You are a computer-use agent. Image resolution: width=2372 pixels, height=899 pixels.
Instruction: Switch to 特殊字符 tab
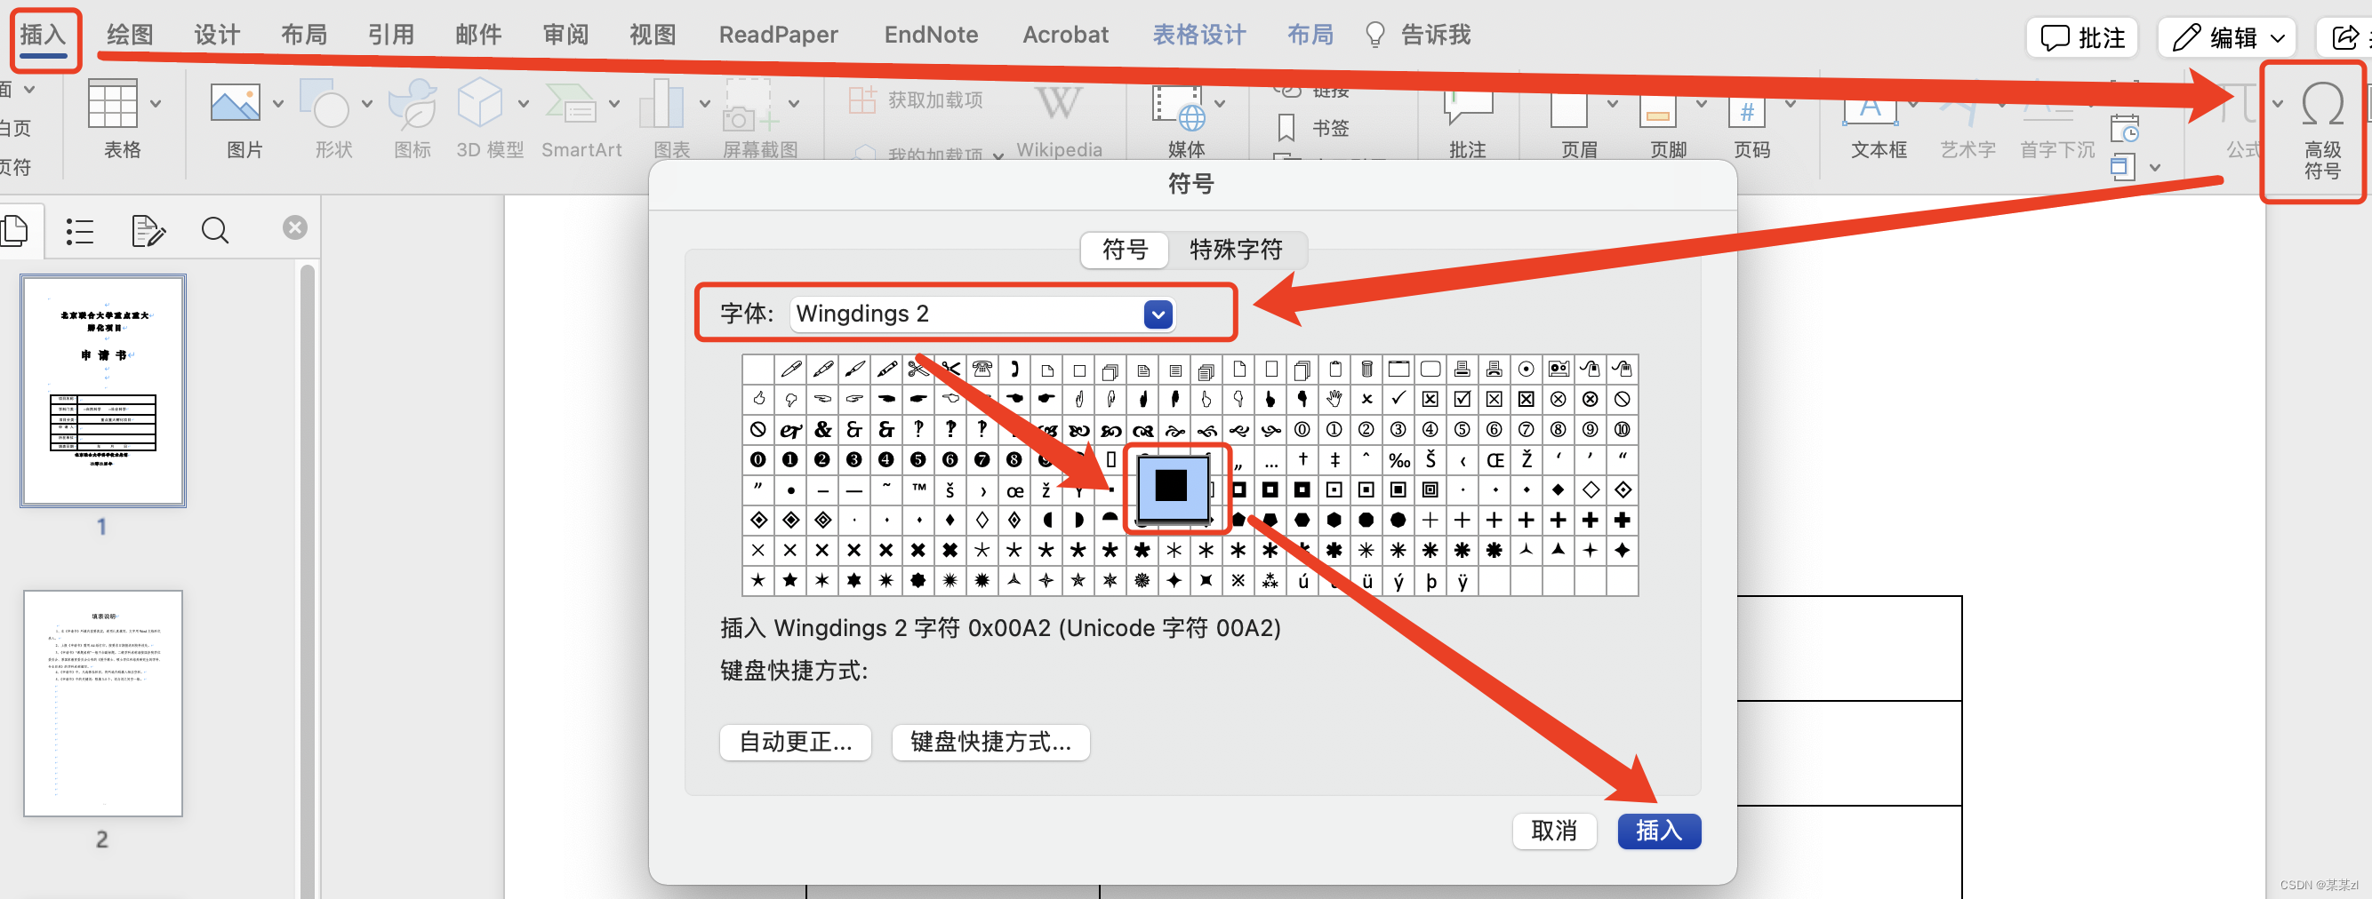(1236, 250)
